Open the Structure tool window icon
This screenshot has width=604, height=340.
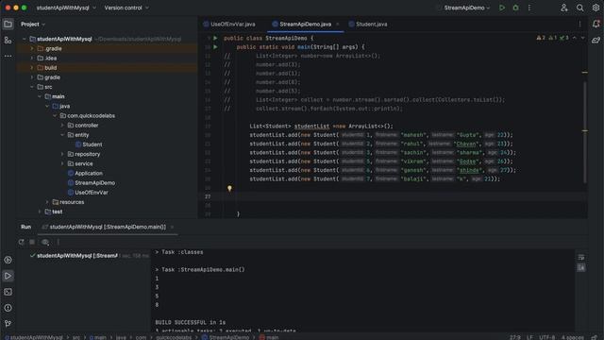pyautogui.click(x=8, y=40)
